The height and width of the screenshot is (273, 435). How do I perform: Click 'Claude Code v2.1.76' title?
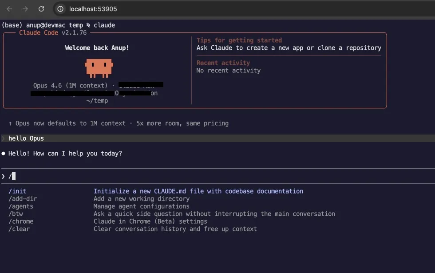[53, 33]
